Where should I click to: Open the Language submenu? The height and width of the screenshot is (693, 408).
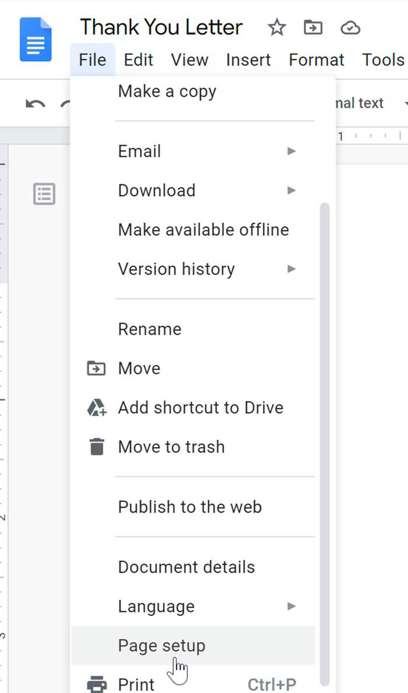(x=156, y=606)
